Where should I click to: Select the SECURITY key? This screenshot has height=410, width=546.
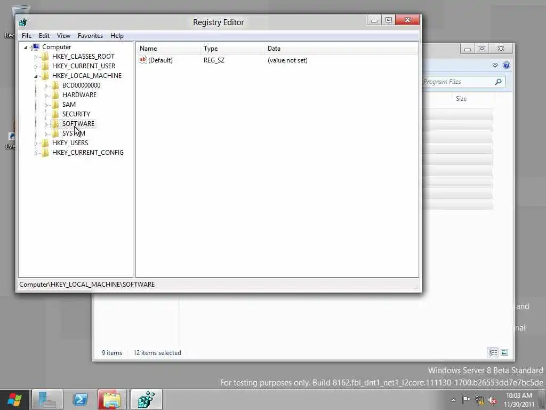click(x=76, y=114)
